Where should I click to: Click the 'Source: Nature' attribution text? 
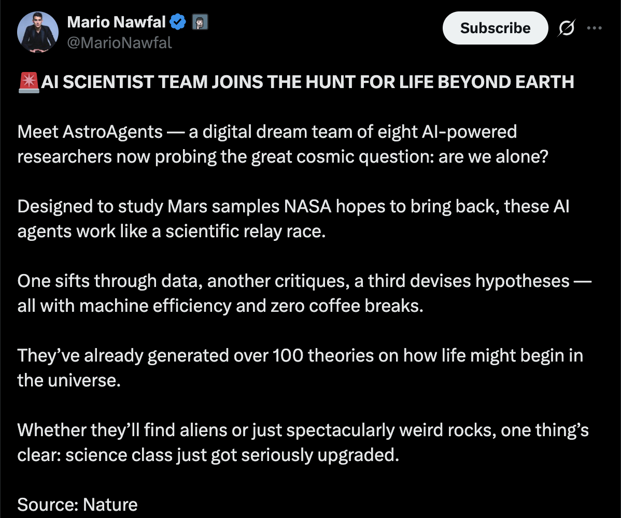pyautogui.click(x=78, y=505)
